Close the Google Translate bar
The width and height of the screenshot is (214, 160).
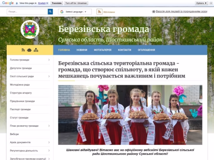pyautogui.click(x=211, y=3)
